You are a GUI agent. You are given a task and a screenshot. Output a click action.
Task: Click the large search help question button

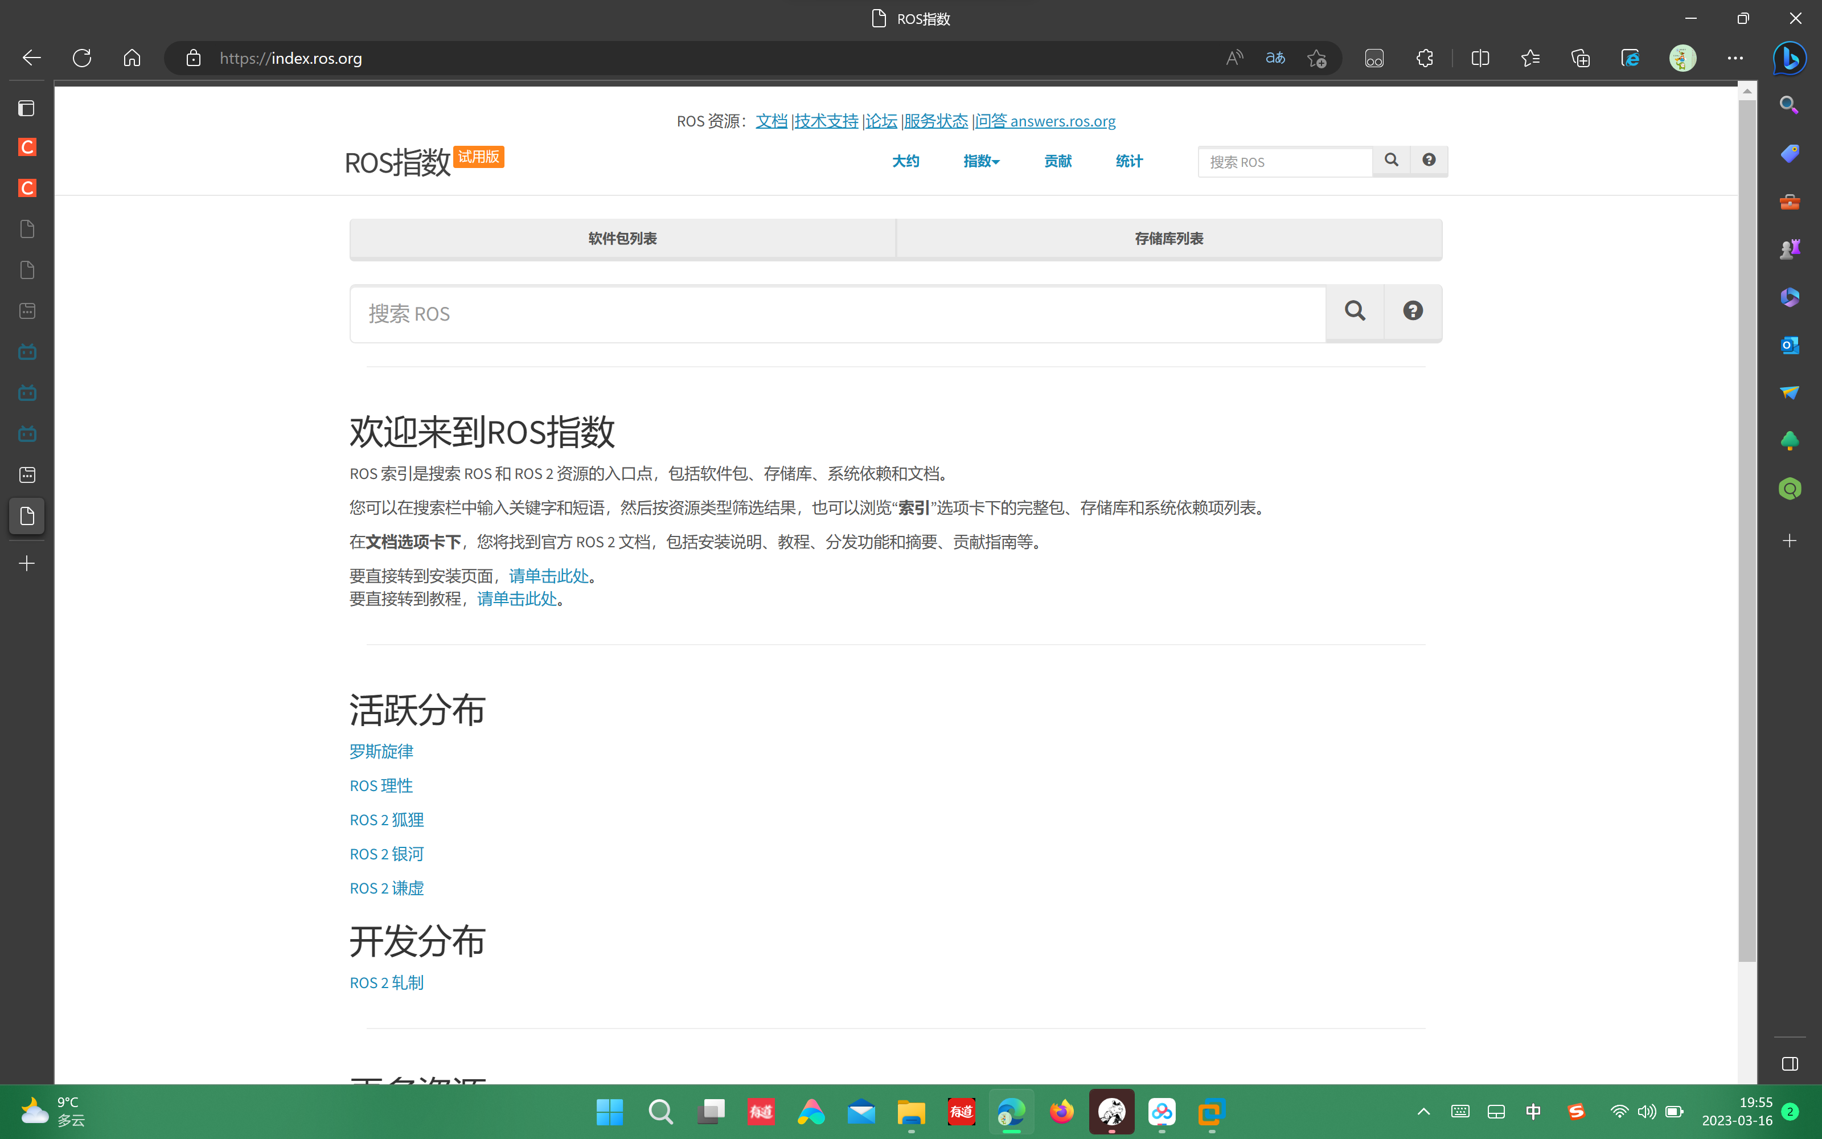coord(1413,313)
